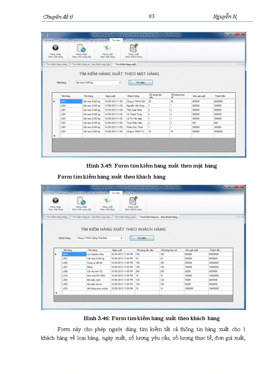Switch to 'Tìm kiếm hàng nhập' tab in lower window
Screen dimensions: 272x374
pyautogui.click(x=56, y=217)
